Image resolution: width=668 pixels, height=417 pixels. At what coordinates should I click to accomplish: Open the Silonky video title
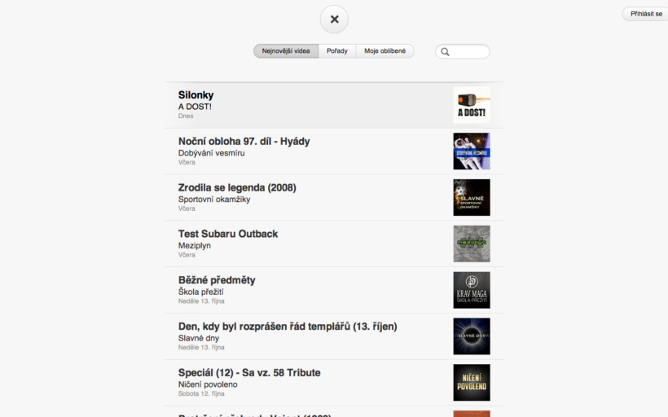[196, 95]
